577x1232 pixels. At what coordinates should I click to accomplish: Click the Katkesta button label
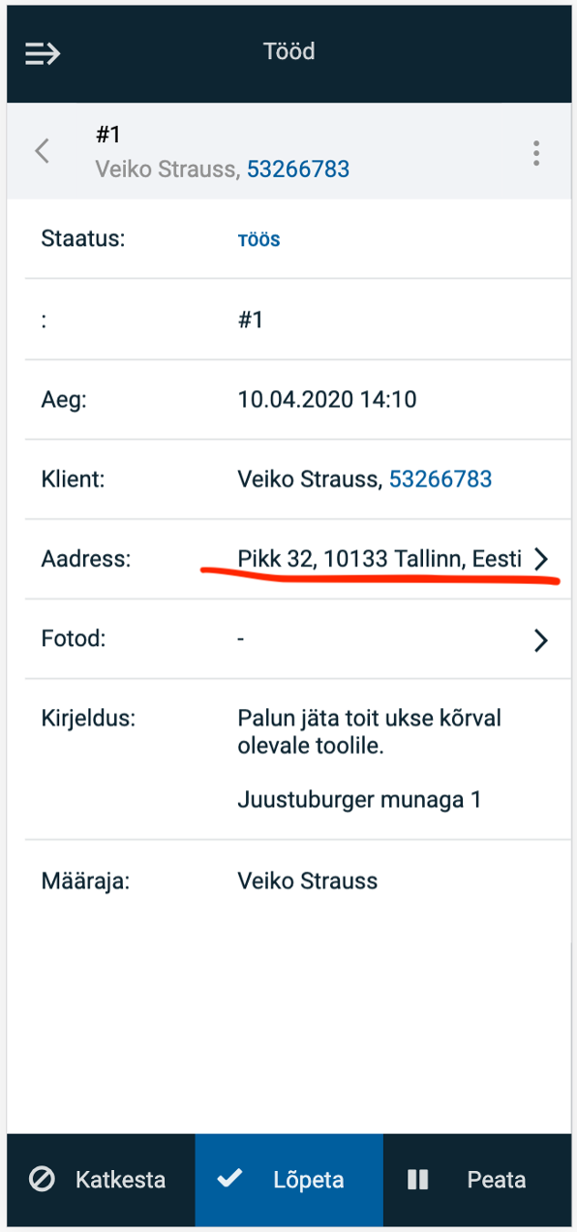[120, 1180]
